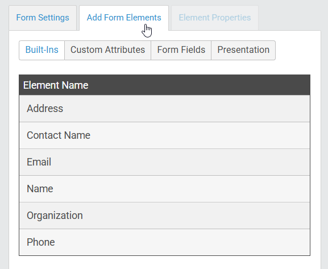Add the Organization element to the form
The image size is (328, 269).
pos(164,216)
